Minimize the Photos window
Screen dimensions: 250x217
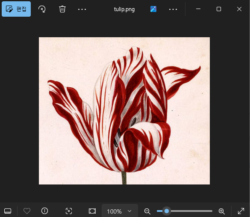pyautogui.click(x=198, y=9)
